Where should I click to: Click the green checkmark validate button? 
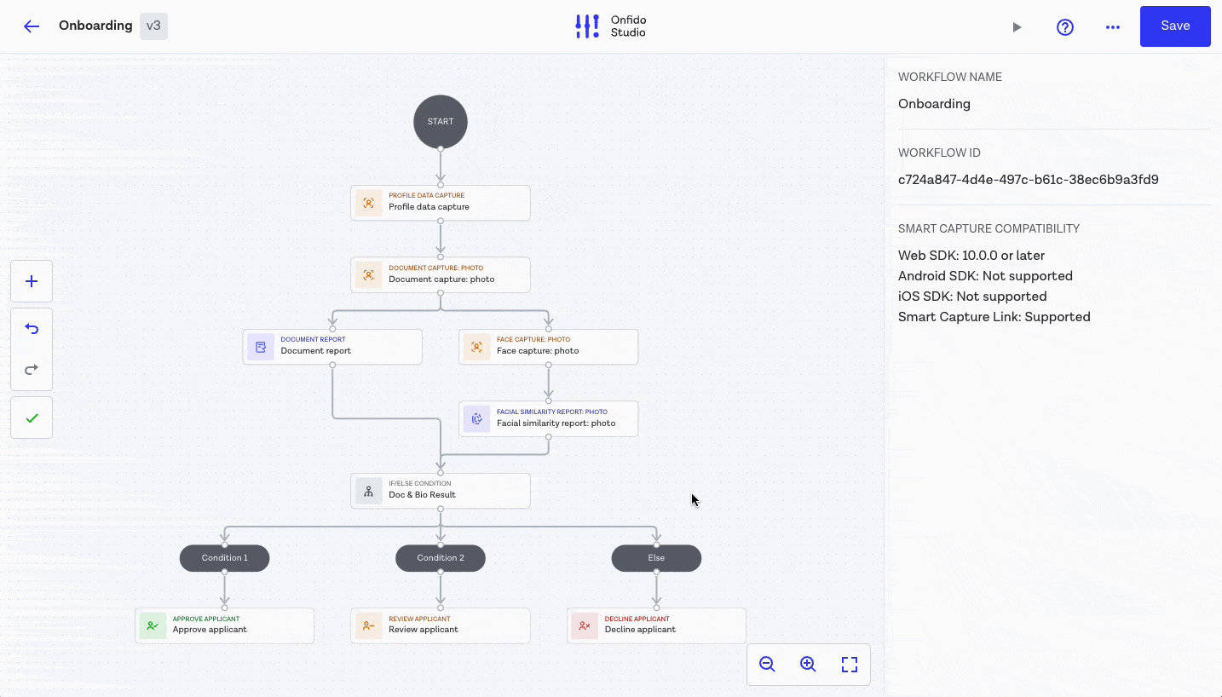point(32,418)
